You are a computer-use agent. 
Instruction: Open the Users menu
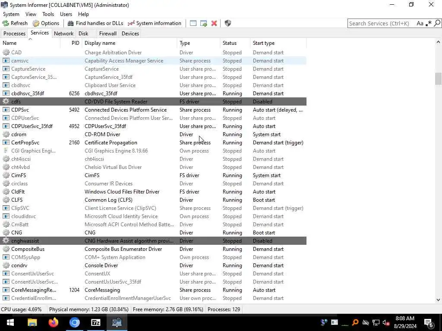tap(66, 14)
